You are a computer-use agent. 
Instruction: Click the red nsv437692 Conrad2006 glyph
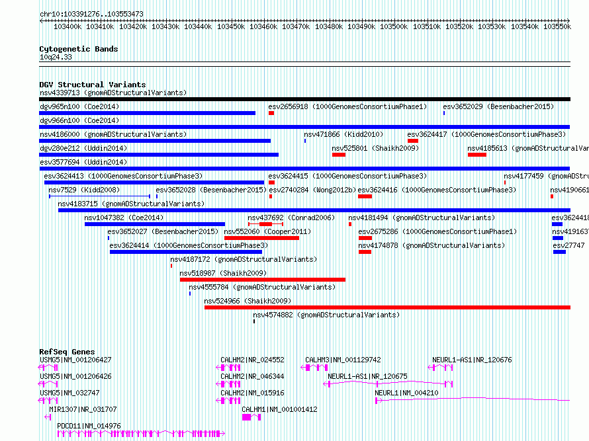click(x=265, y=224)
